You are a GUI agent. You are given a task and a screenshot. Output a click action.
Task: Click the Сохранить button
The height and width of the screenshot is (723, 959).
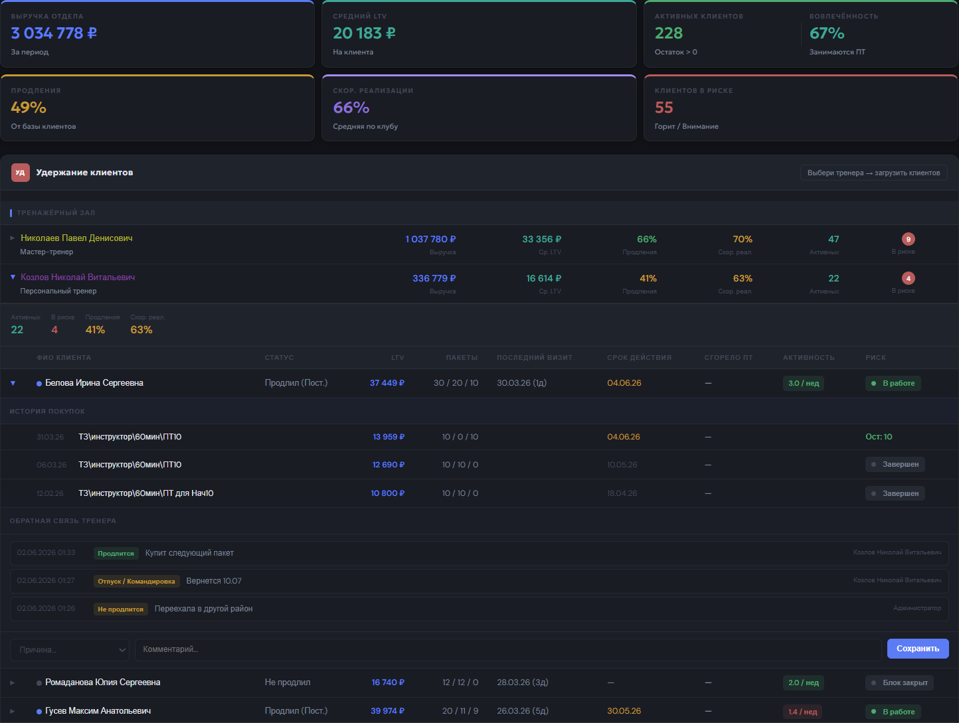[x=918, y=649]
